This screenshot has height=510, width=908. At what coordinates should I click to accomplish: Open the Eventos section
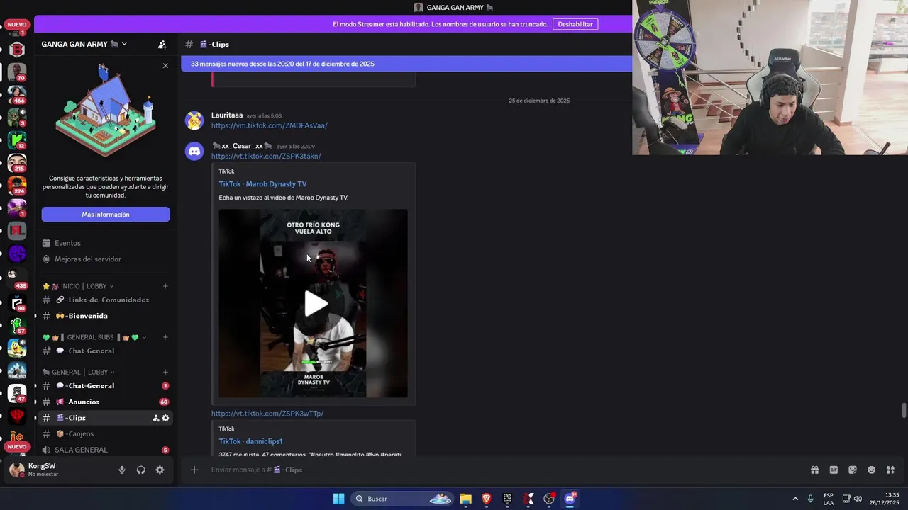point(105,243)
